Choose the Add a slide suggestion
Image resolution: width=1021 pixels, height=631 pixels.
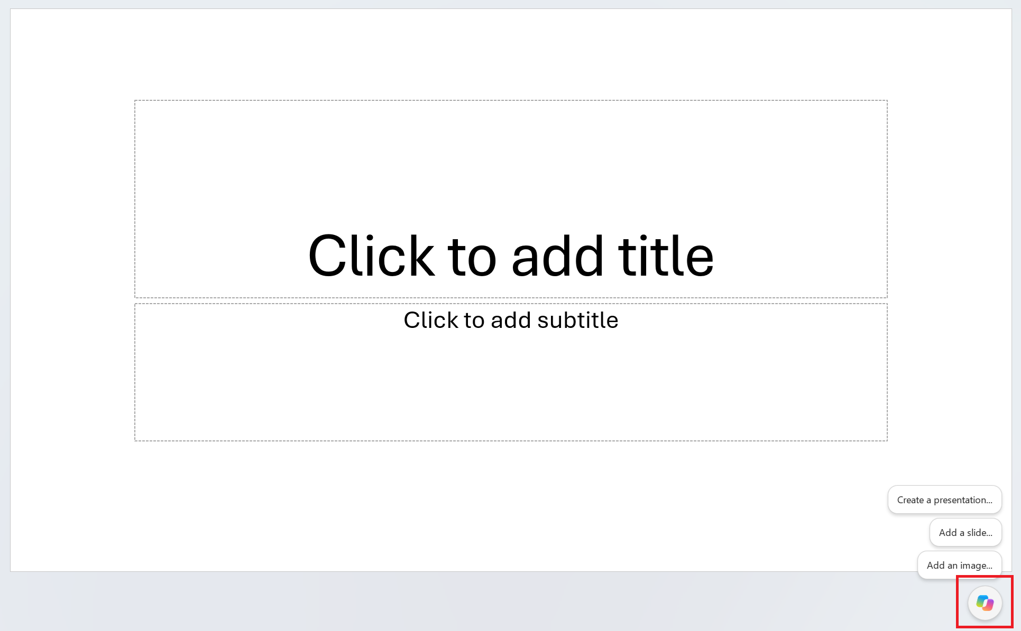click(965, 532)
